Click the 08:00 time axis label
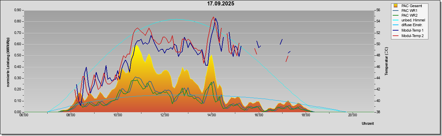 click(71, 115)
